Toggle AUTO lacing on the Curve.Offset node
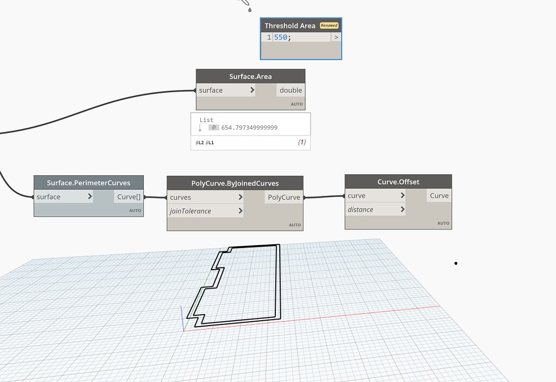This screenshot has height=382, width=556. click(x=443, y=223)
